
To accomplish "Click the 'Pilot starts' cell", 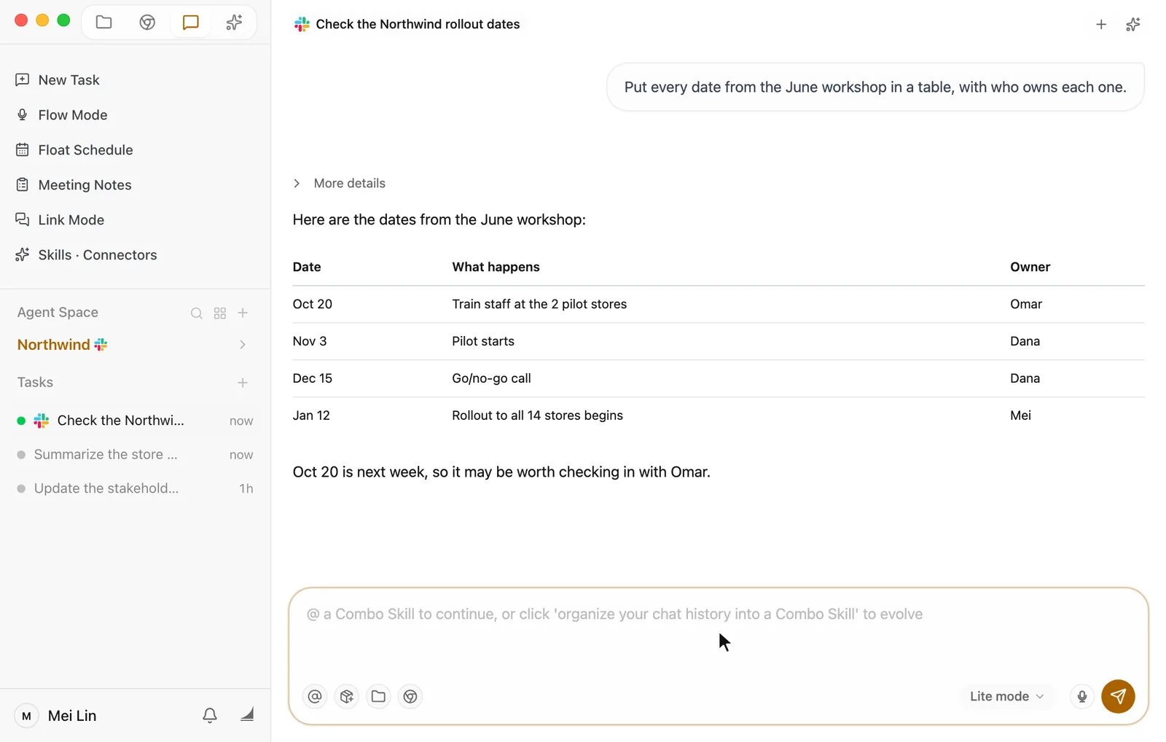I will (x=483, y=341).
